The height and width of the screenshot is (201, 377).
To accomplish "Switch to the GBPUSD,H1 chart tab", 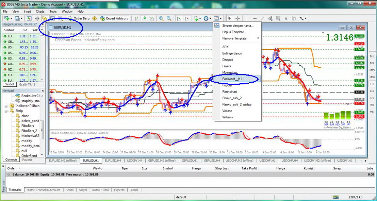I will 190,161.
